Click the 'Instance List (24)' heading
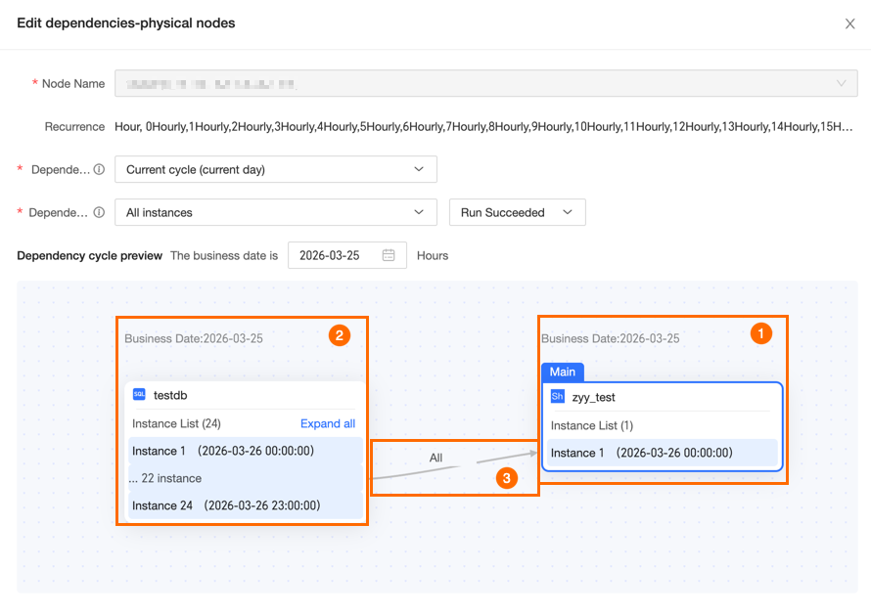The height and width of the screenshot is (613, 871). point(176,424)
